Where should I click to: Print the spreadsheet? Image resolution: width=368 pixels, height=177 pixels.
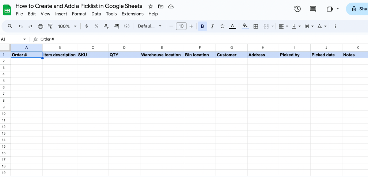(40, 26)
